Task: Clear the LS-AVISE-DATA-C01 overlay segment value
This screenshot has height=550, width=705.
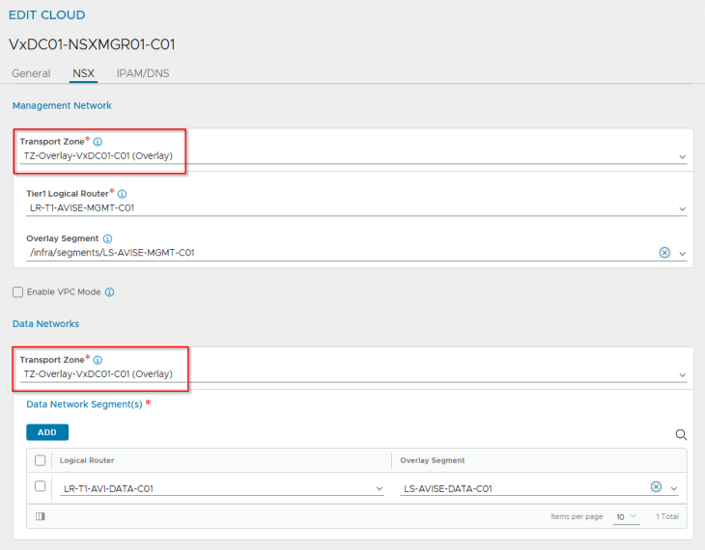Action: pos(656,487)
